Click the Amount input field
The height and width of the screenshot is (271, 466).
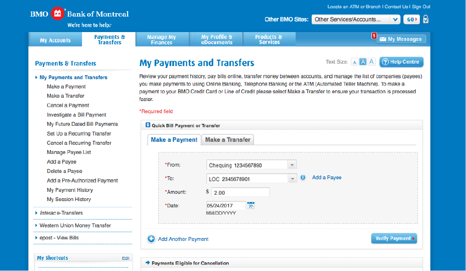(240, 192)
